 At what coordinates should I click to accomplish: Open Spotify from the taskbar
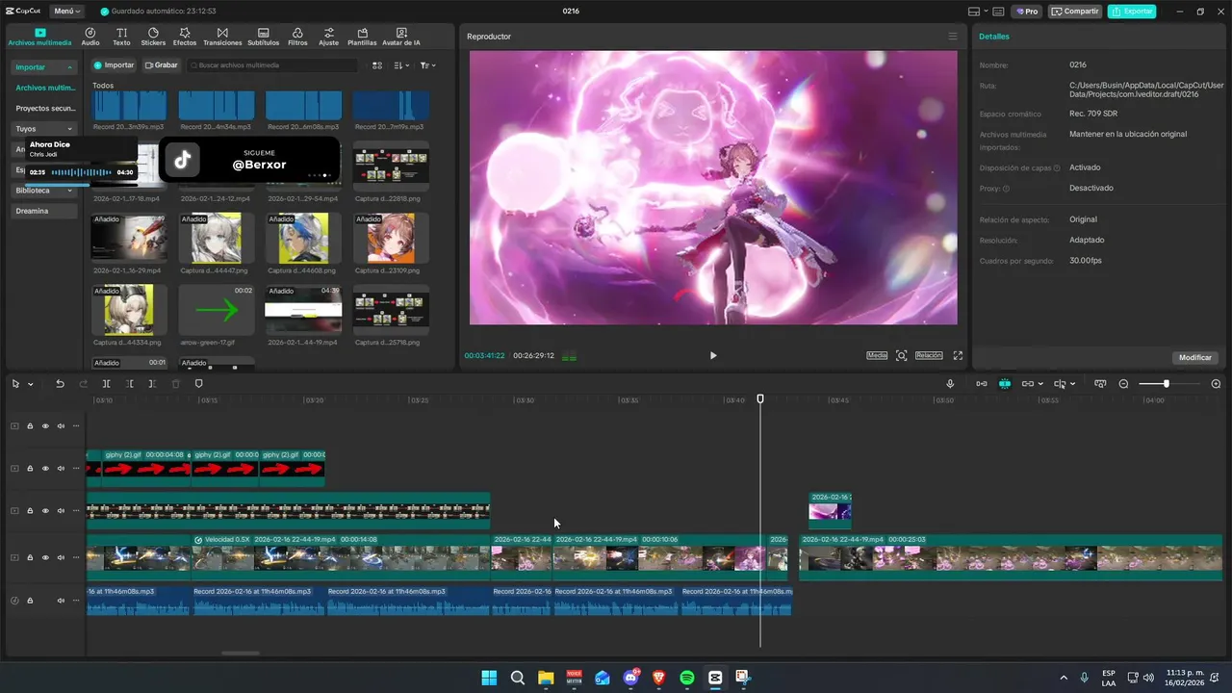tap(686, 678)
